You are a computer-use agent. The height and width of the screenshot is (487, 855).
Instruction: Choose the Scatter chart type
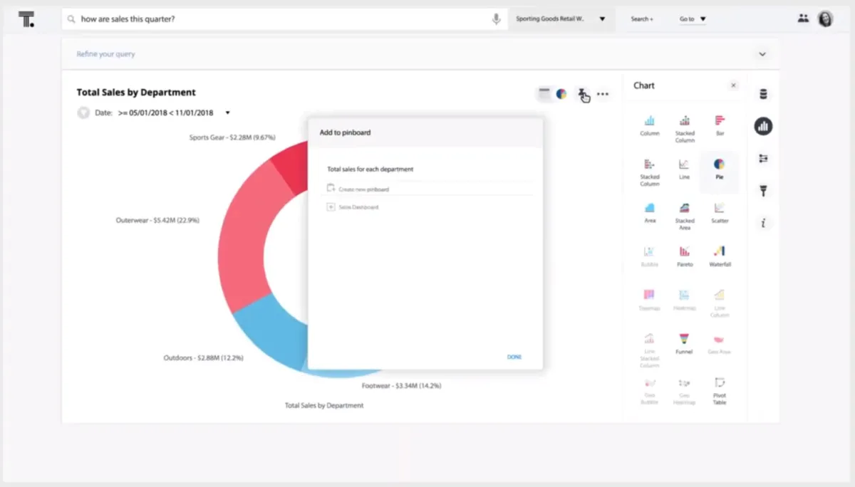tap(720, 212)
